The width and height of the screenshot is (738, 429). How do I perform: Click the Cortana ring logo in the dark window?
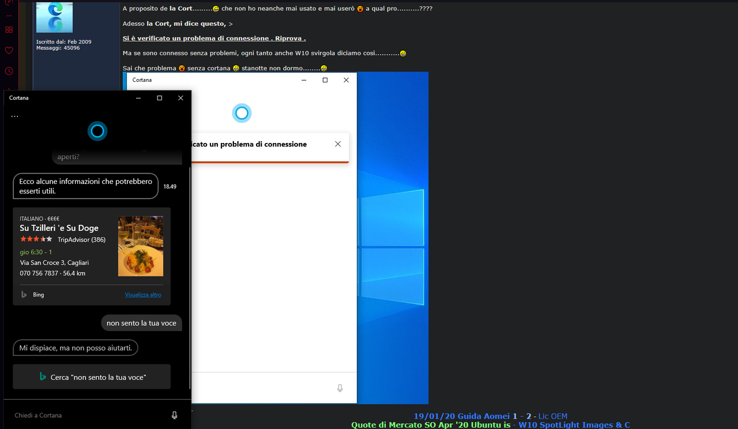97,131
